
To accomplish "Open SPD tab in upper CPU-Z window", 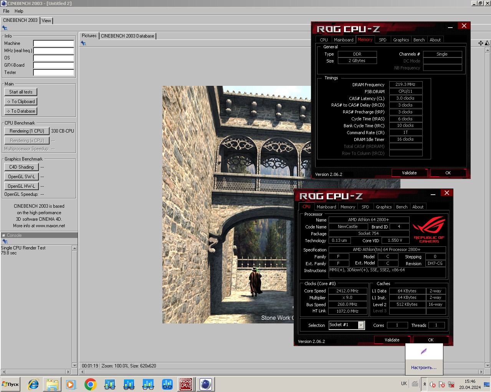I will pyautogui.click(x=383, y=40).
